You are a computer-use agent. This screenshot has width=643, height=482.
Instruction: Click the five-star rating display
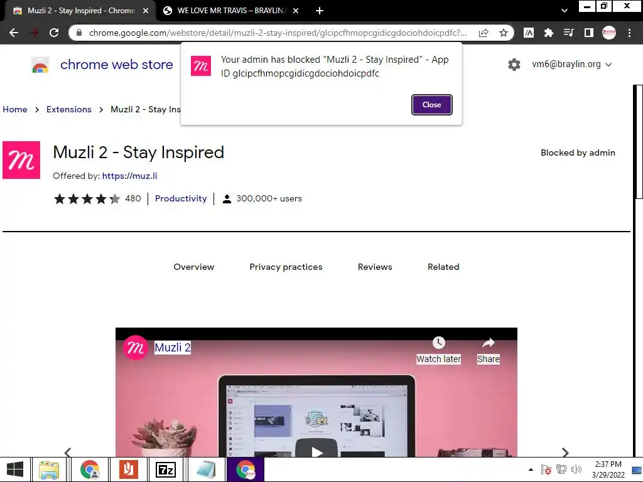point(87,199)
